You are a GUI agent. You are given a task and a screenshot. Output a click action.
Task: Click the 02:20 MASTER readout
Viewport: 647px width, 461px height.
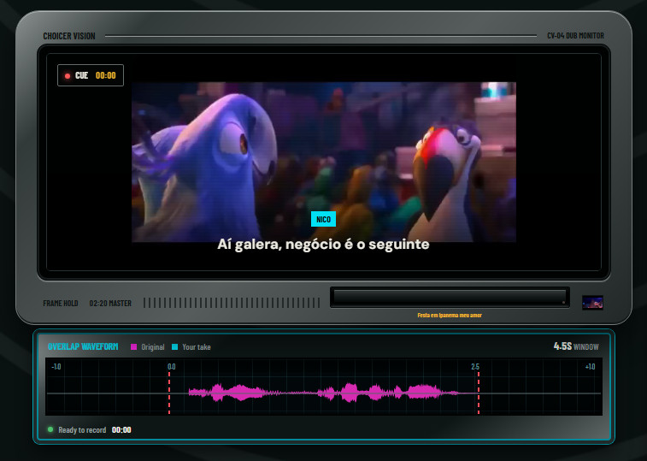click(110, 304)
